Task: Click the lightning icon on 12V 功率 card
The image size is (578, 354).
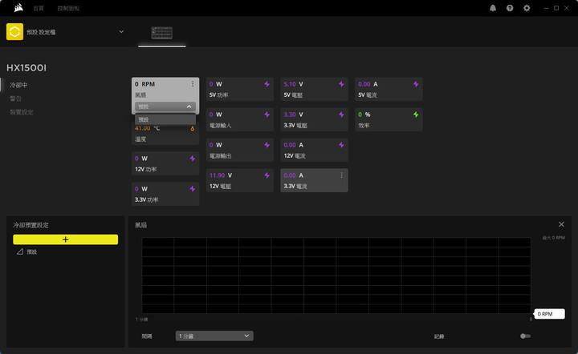Action: pyautogui.click(x=193, y=159)
